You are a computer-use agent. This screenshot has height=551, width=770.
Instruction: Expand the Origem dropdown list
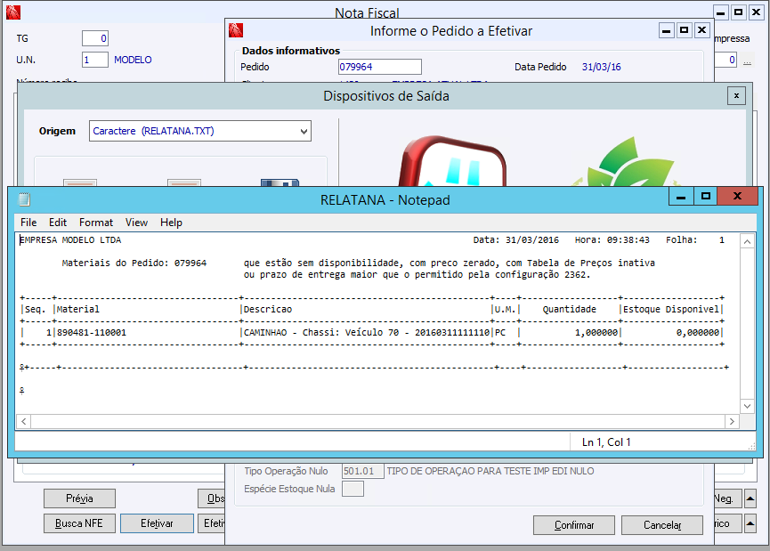tap(304, 131)
